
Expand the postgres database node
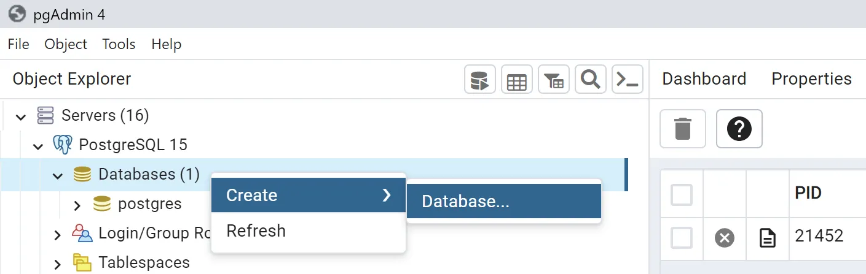[77, 205]
